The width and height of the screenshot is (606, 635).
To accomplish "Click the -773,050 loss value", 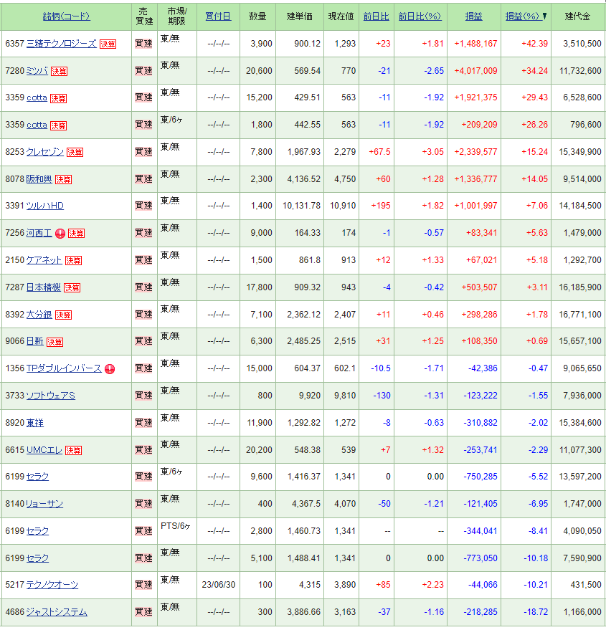I will point(480,558).
